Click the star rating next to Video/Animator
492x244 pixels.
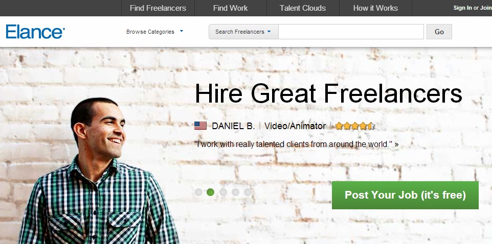click(x=355, y=126)
